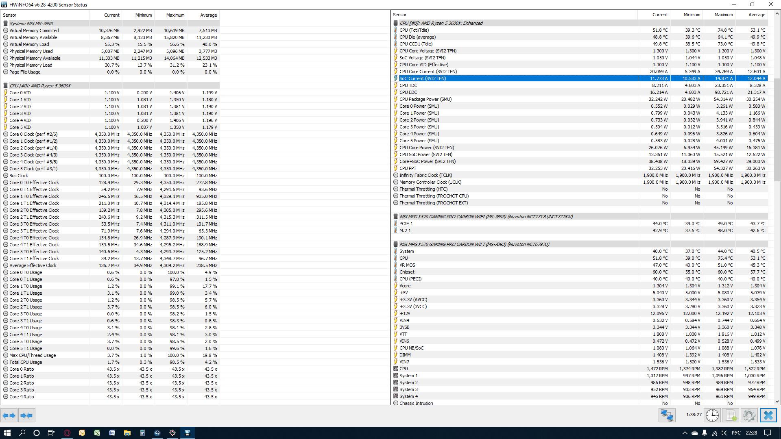Start logging with the sheet-plus icon
This screenshot has height=439, width=781.
731,415
